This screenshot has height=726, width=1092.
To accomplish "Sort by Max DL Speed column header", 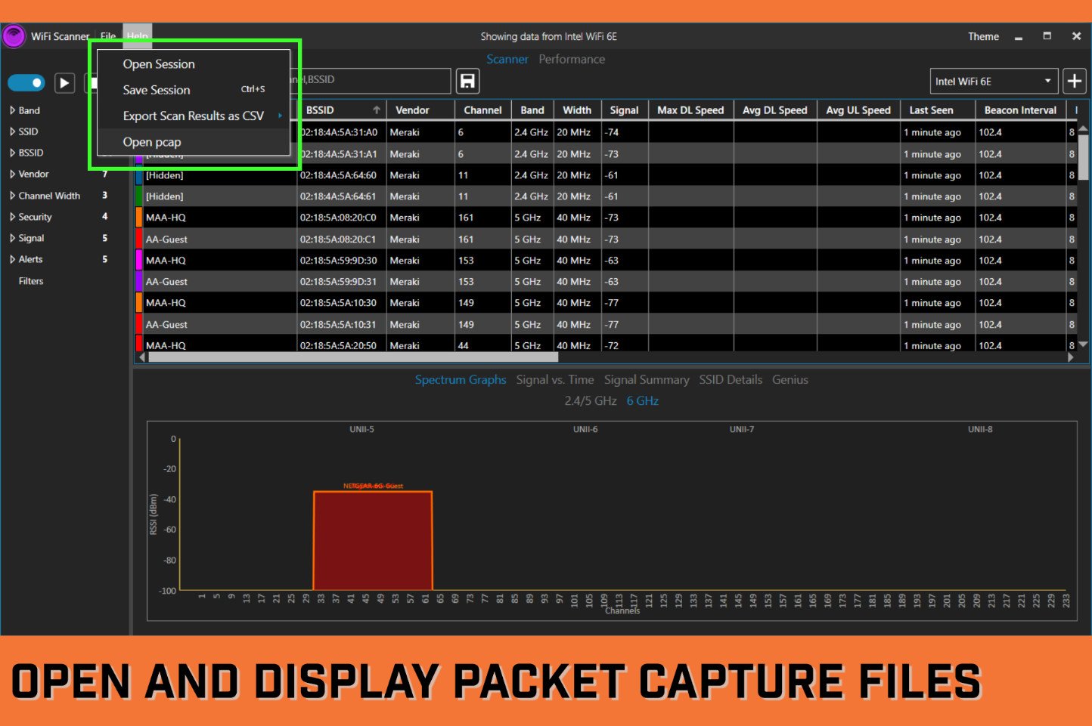I will 690,110.
